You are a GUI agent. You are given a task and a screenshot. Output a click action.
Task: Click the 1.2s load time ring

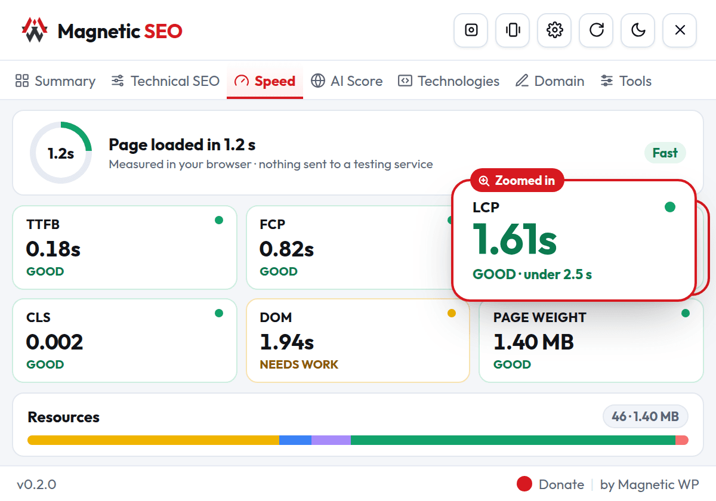[61, 153]
